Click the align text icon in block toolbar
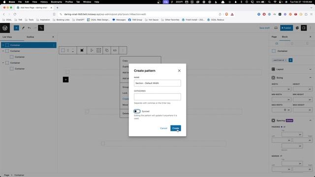Screen dimensions: 315x177 point(92,50)
